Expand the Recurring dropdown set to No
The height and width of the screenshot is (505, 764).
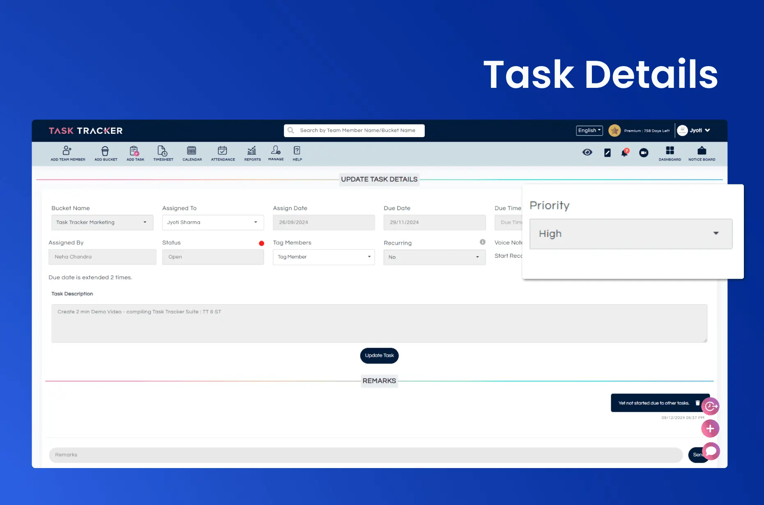coord(434,257)
